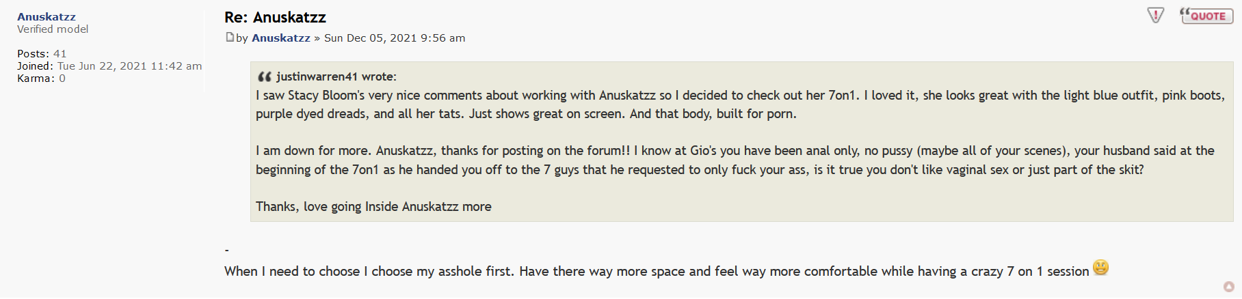Image resolution: width=1242 pixels, height=299 pixels.
Task: Click the quotation marks icon in quote box
Action: pyautogui.click(x=264, y=76)
